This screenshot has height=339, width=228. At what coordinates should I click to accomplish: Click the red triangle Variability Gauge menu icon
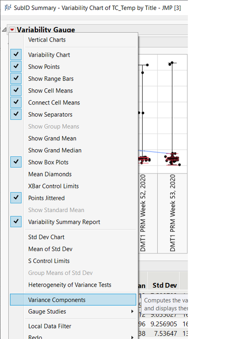tap(12, 29)
